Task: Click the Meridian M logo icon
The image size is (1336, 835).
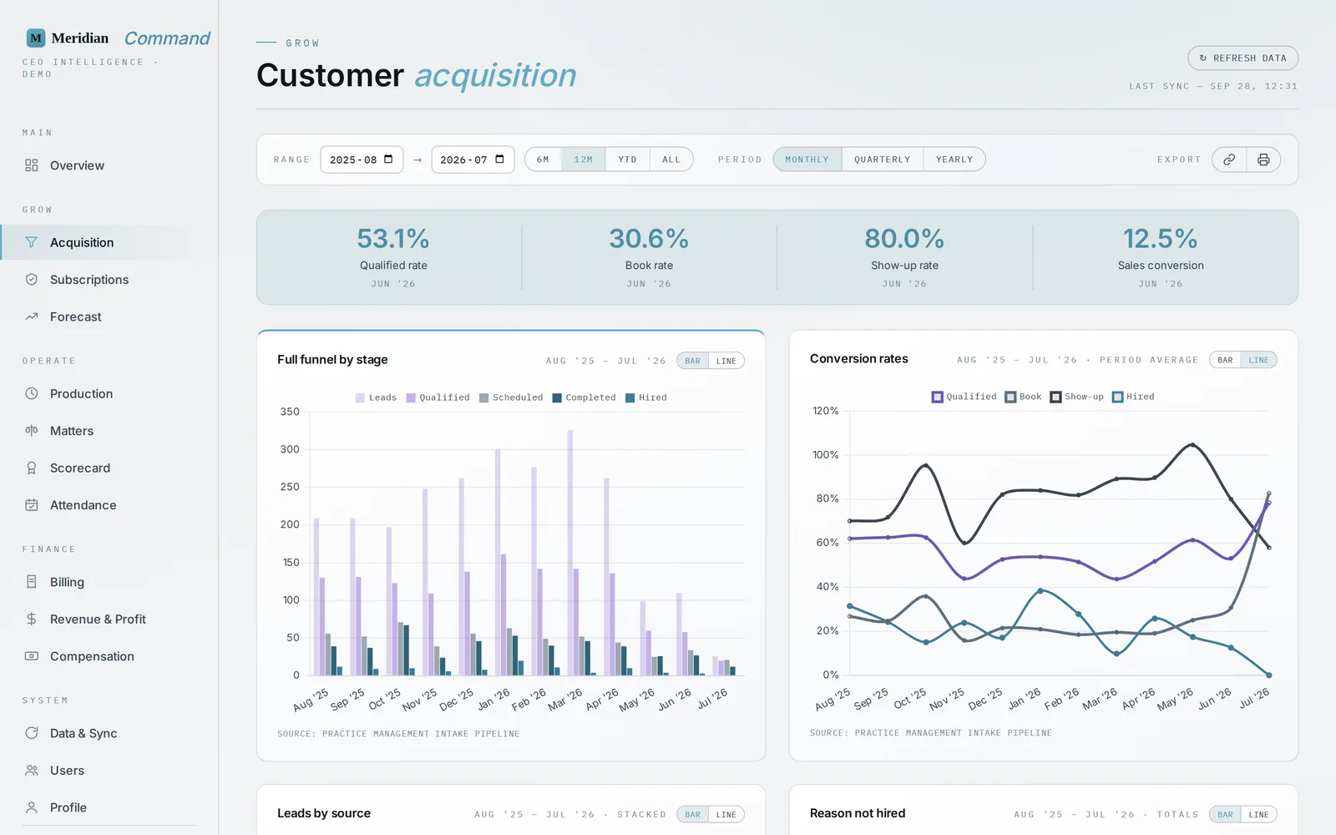Action: click(x=36, y=38)
